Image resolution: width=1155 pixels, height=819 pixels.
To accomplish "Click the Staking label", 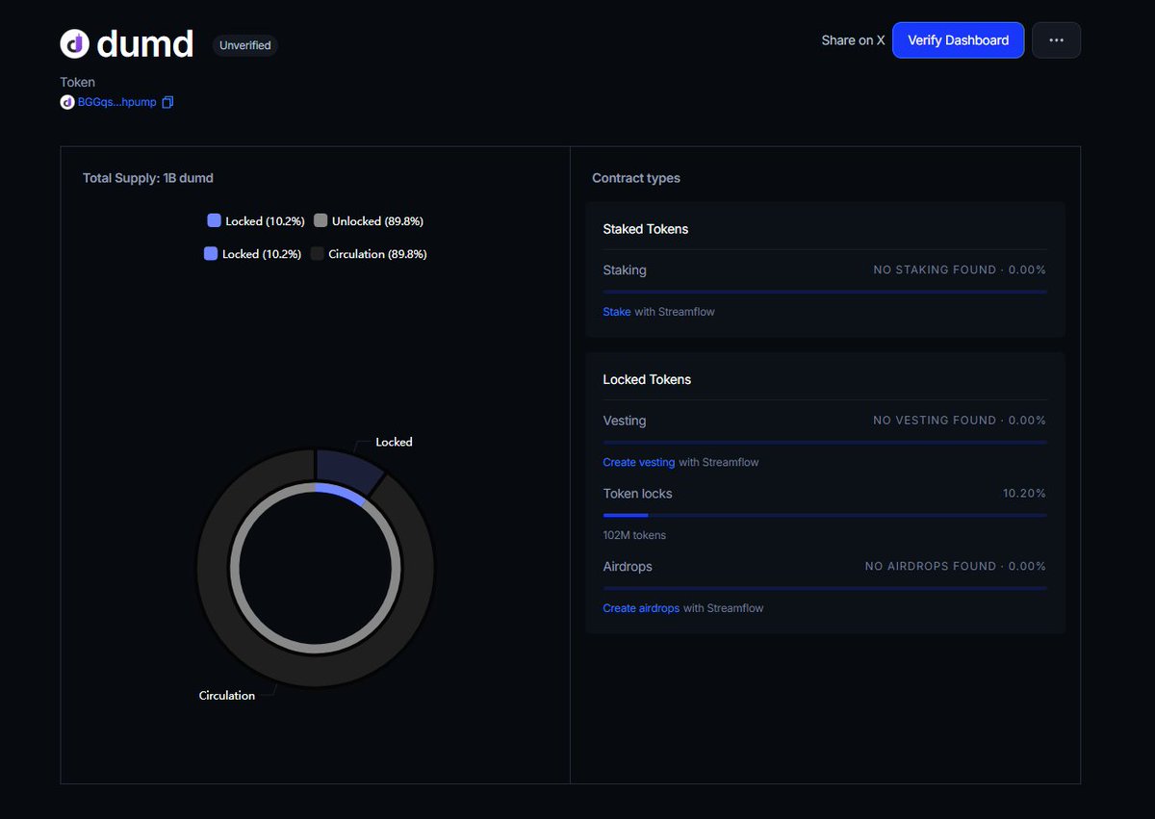I will 625,270.
